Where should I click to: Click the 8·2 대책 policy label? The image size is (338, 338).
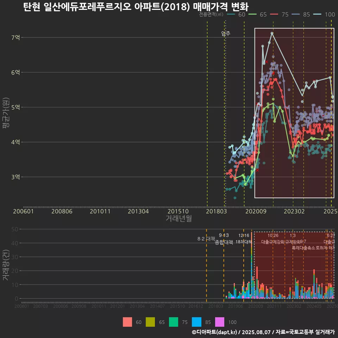(206, 239)
